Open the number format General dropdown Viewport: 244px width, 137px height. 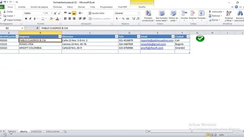tap(138, 13)
